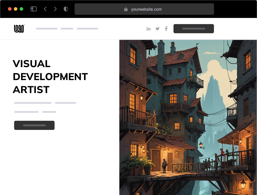Close the window with the red button
This screenshot has height=195, width=257.
pyautogui.click(x=10, y=9)
